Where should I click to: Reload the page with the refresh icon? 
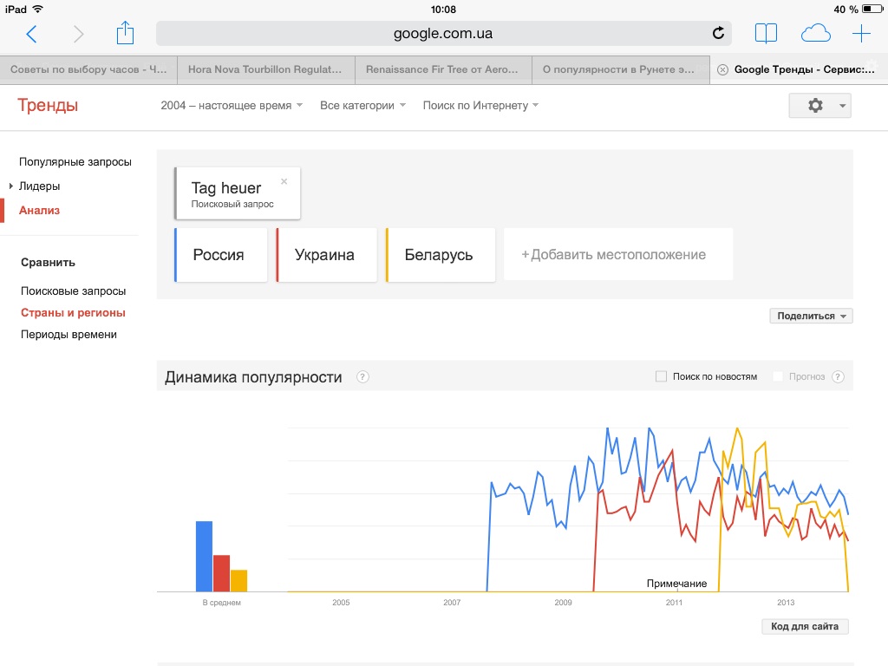click(x=718, y=34)
